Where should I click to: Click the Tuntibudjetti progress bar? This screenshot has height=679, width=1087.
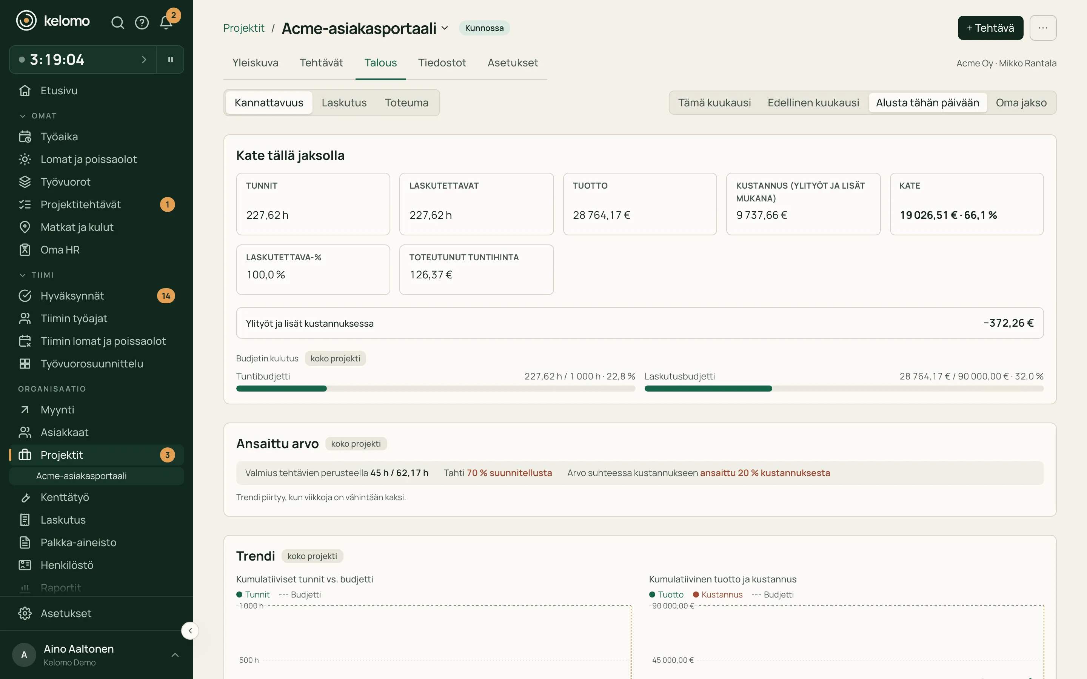tap(435, 389)
